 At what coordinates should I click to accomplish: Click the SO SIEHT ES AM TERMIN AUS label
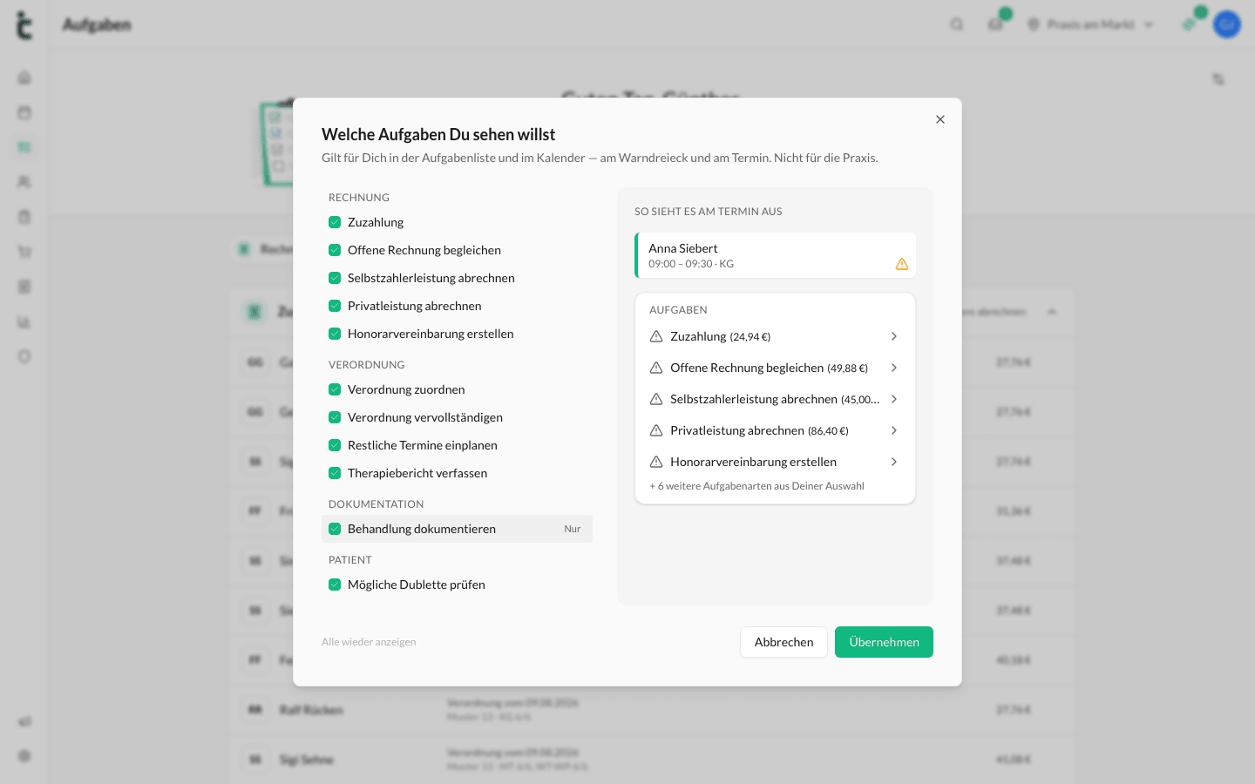click(x=709, y=212)
